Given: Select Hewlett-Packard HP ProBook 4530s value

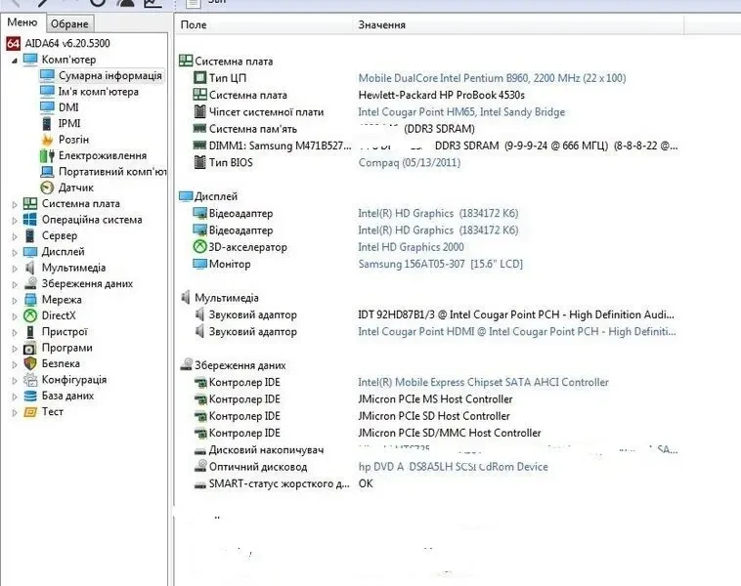Looking at the screenshot, I should click(442, 95).
